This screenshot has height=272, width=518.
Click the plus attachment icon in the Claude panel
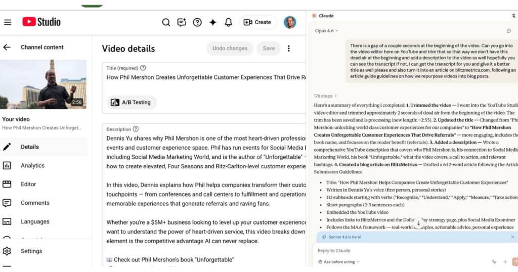505,262
